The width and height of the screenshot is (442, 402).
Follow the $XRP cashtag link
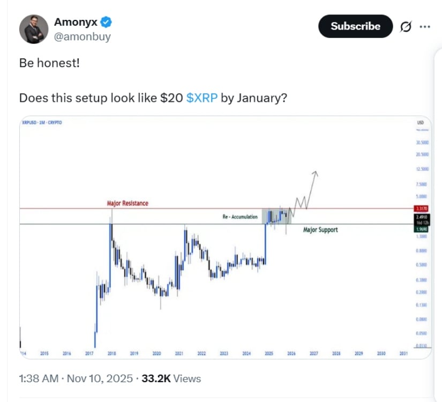pyautogui.click(x=202, y=99)
